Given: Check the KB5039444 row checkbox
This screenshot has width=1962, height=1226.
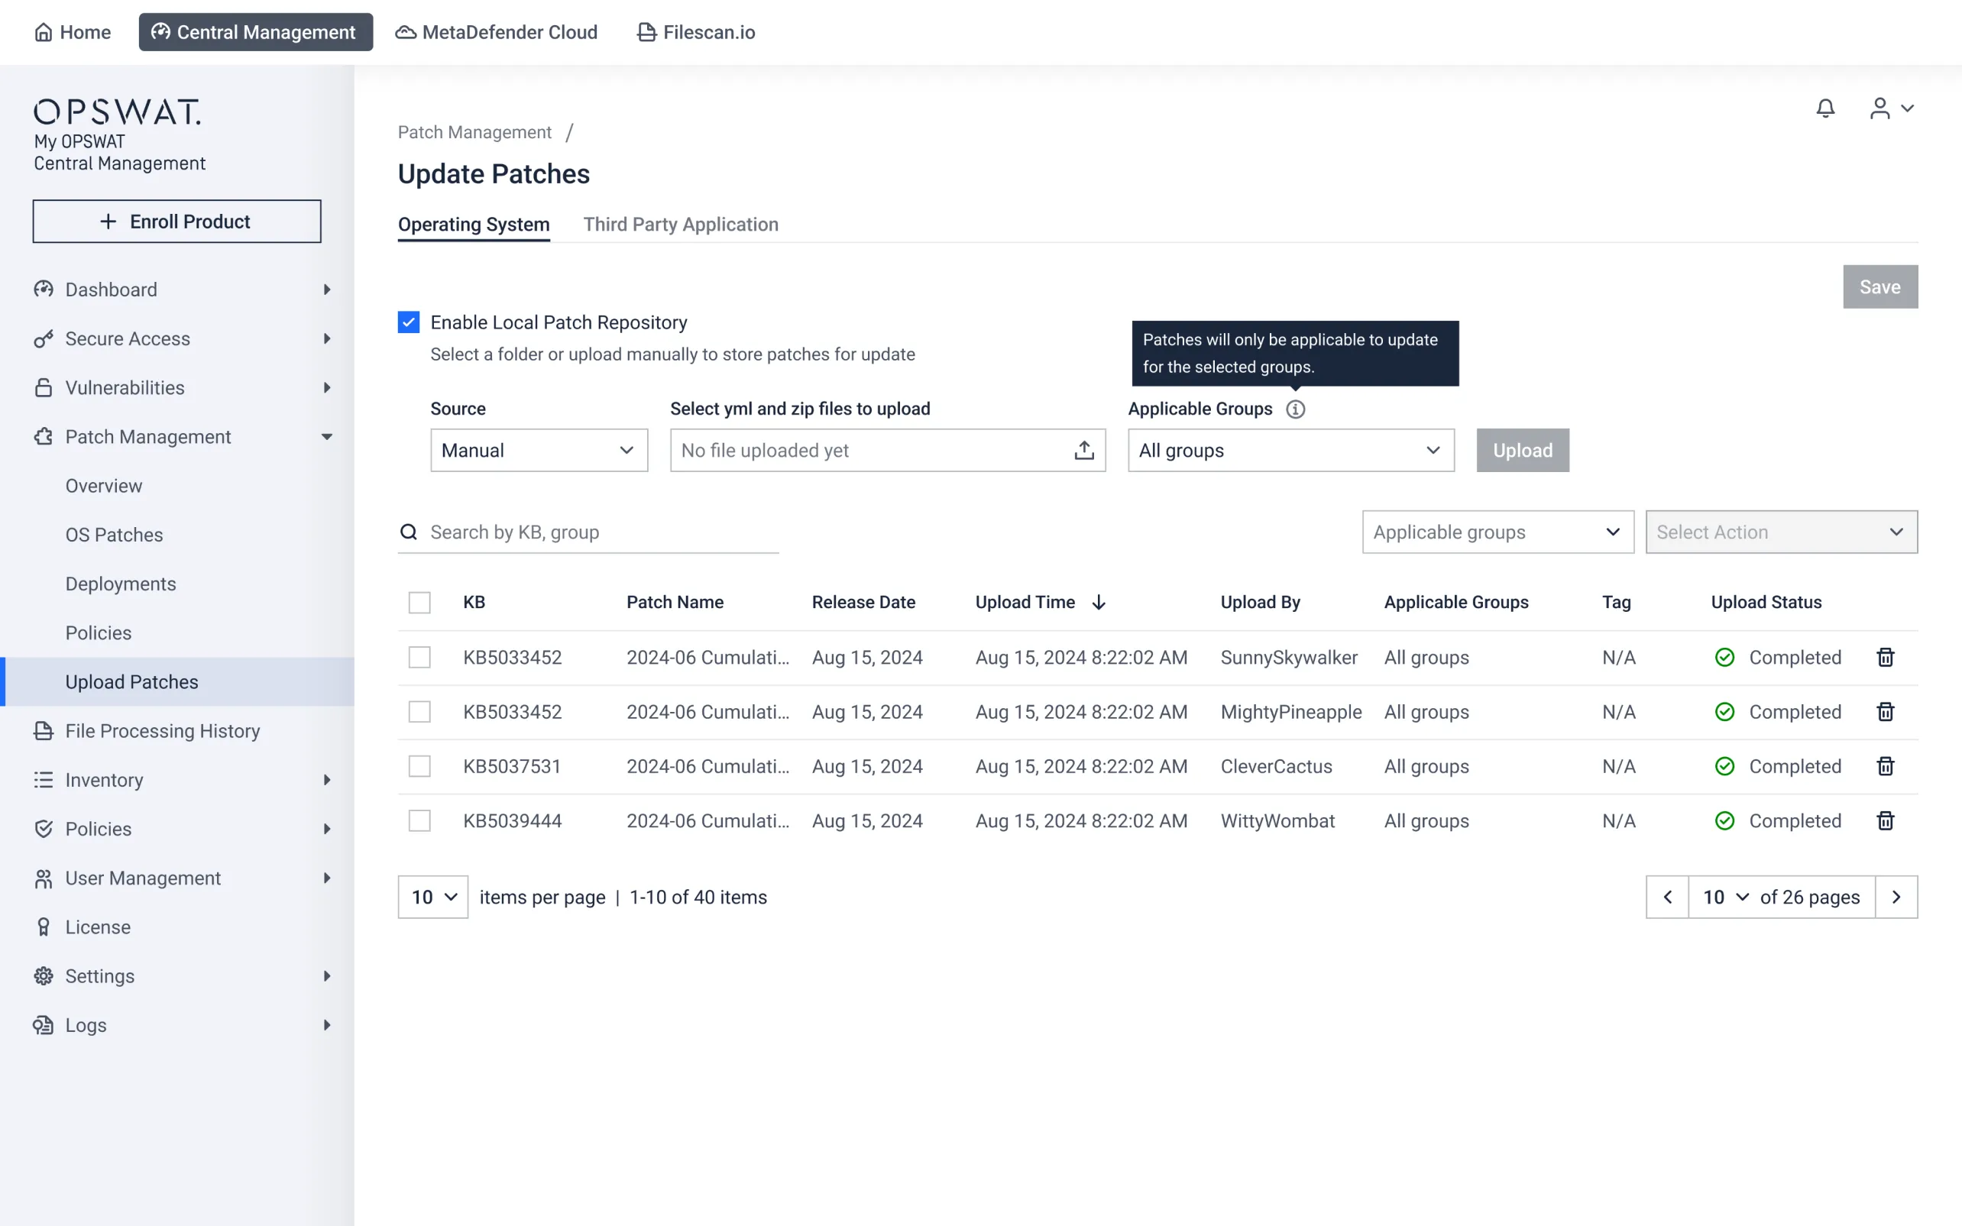Looking at the screenshot, I should pos(419,820).
